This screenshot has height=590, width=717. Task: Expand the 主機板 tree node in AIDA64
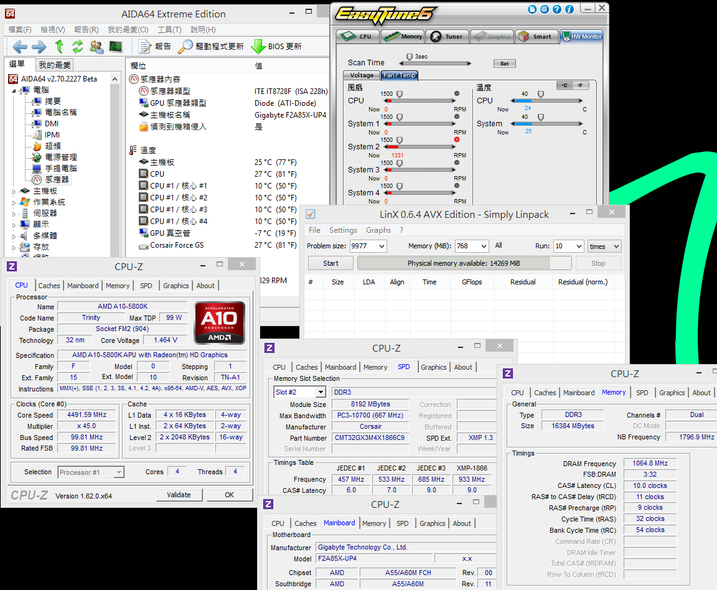[x=14, y=191]
